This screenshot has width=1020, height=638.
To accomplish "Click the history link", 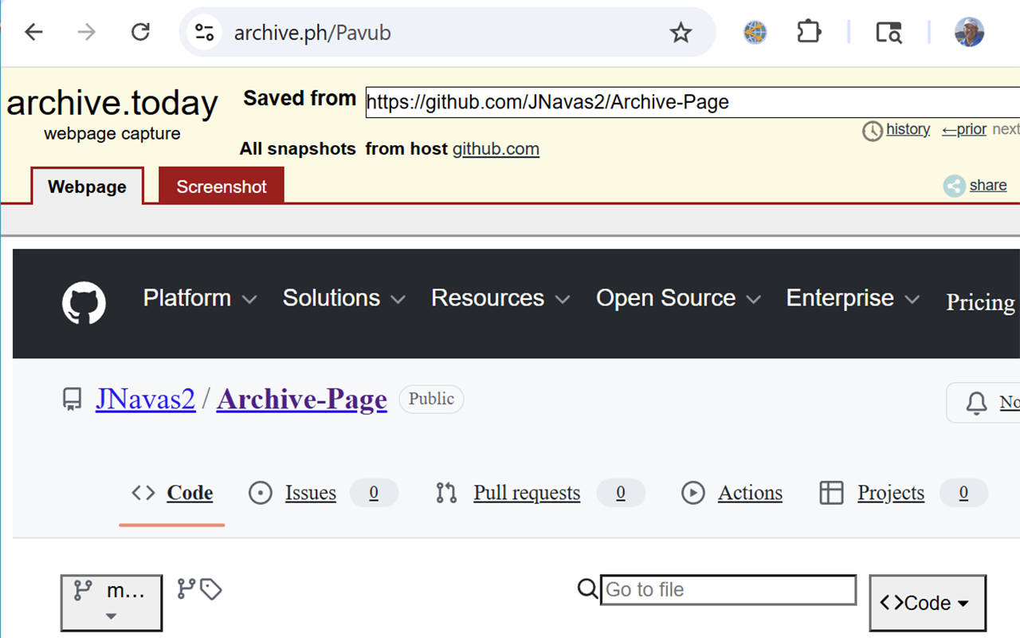I will (x=908, y=129).
